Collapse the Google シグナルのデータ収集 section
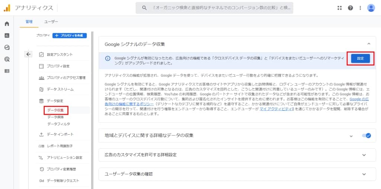Image resolution: width=381 pixels, height=189 pixels. (369, 44)
